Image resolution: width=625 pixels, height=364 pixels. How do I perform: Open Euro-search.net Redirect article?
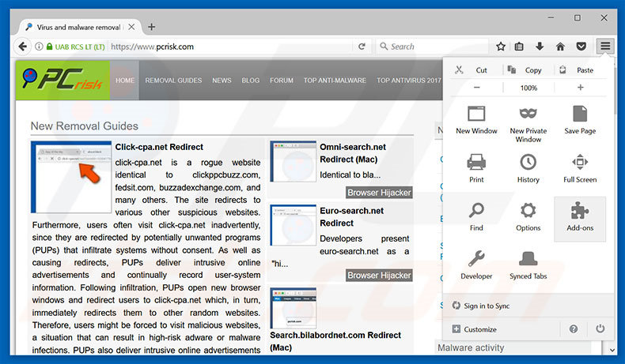pyautogui.click(x=351, y=217)
